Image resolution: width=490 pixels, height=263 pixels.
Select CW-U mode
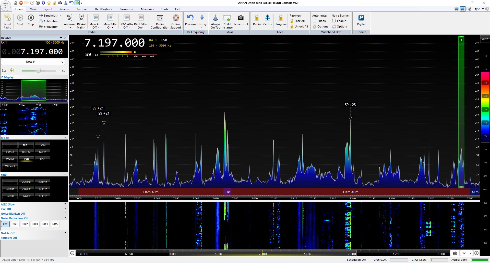point(10,152)
